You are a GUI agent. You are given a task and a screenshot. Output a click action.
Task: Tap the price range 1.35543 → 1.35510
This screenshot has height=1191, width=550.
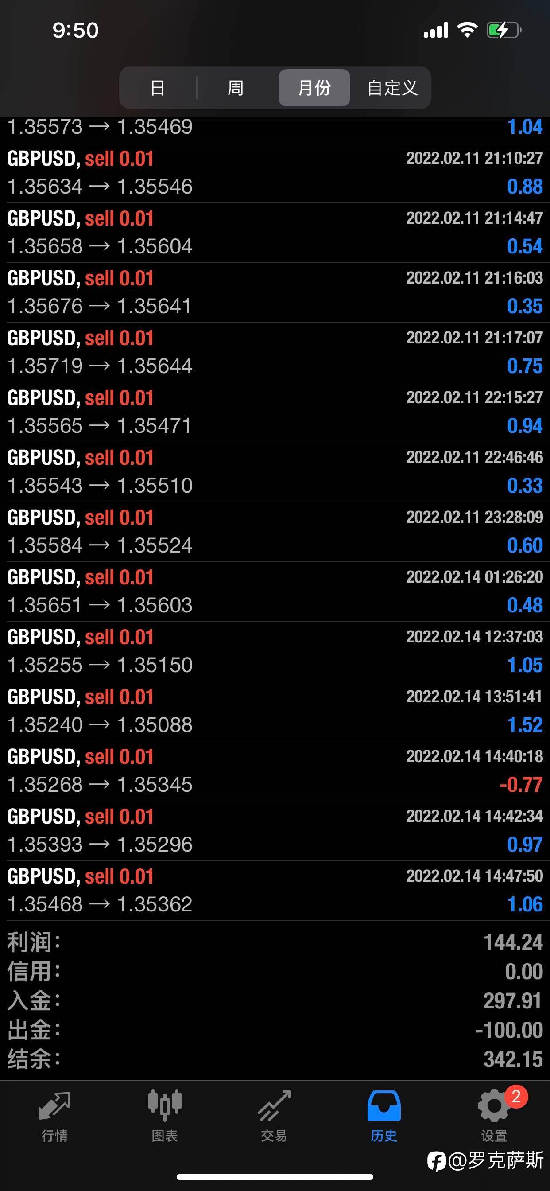click(x=100, y=486)
